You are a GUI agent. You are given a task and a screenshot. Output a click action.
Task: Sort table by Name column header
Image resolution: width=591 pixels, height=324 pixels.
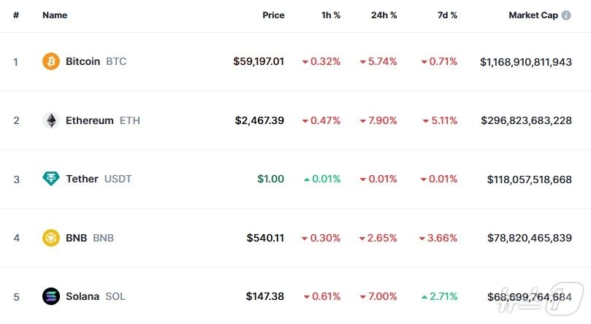coord(55,15)
